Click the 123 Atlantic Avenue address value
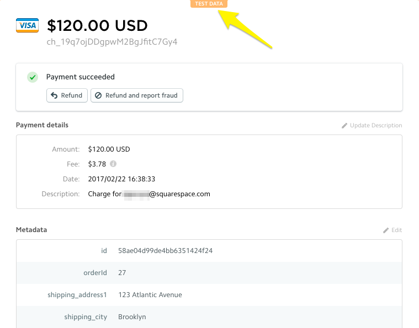This screenshot has width=419, height=328. click(x=150, y=295)
